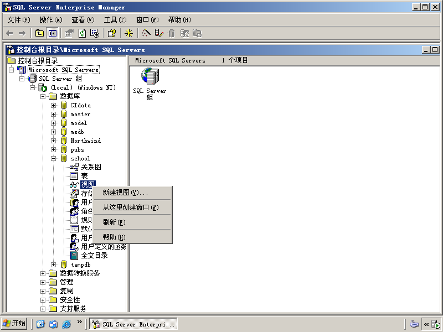Click the Up One Level folder icon
Screen dimensions: 443x332
click(39, 33)
